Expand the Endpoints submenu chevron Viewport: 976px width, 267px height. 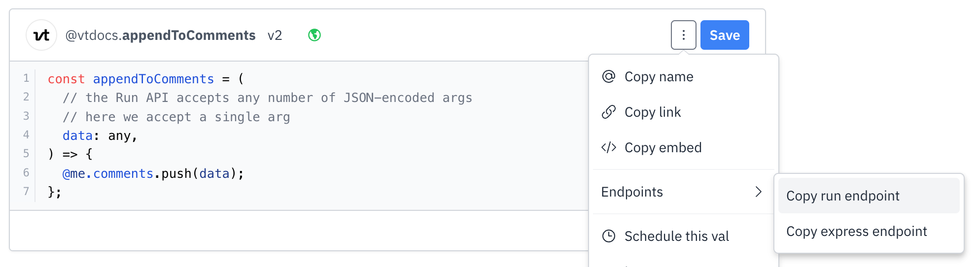pos(759,192)
